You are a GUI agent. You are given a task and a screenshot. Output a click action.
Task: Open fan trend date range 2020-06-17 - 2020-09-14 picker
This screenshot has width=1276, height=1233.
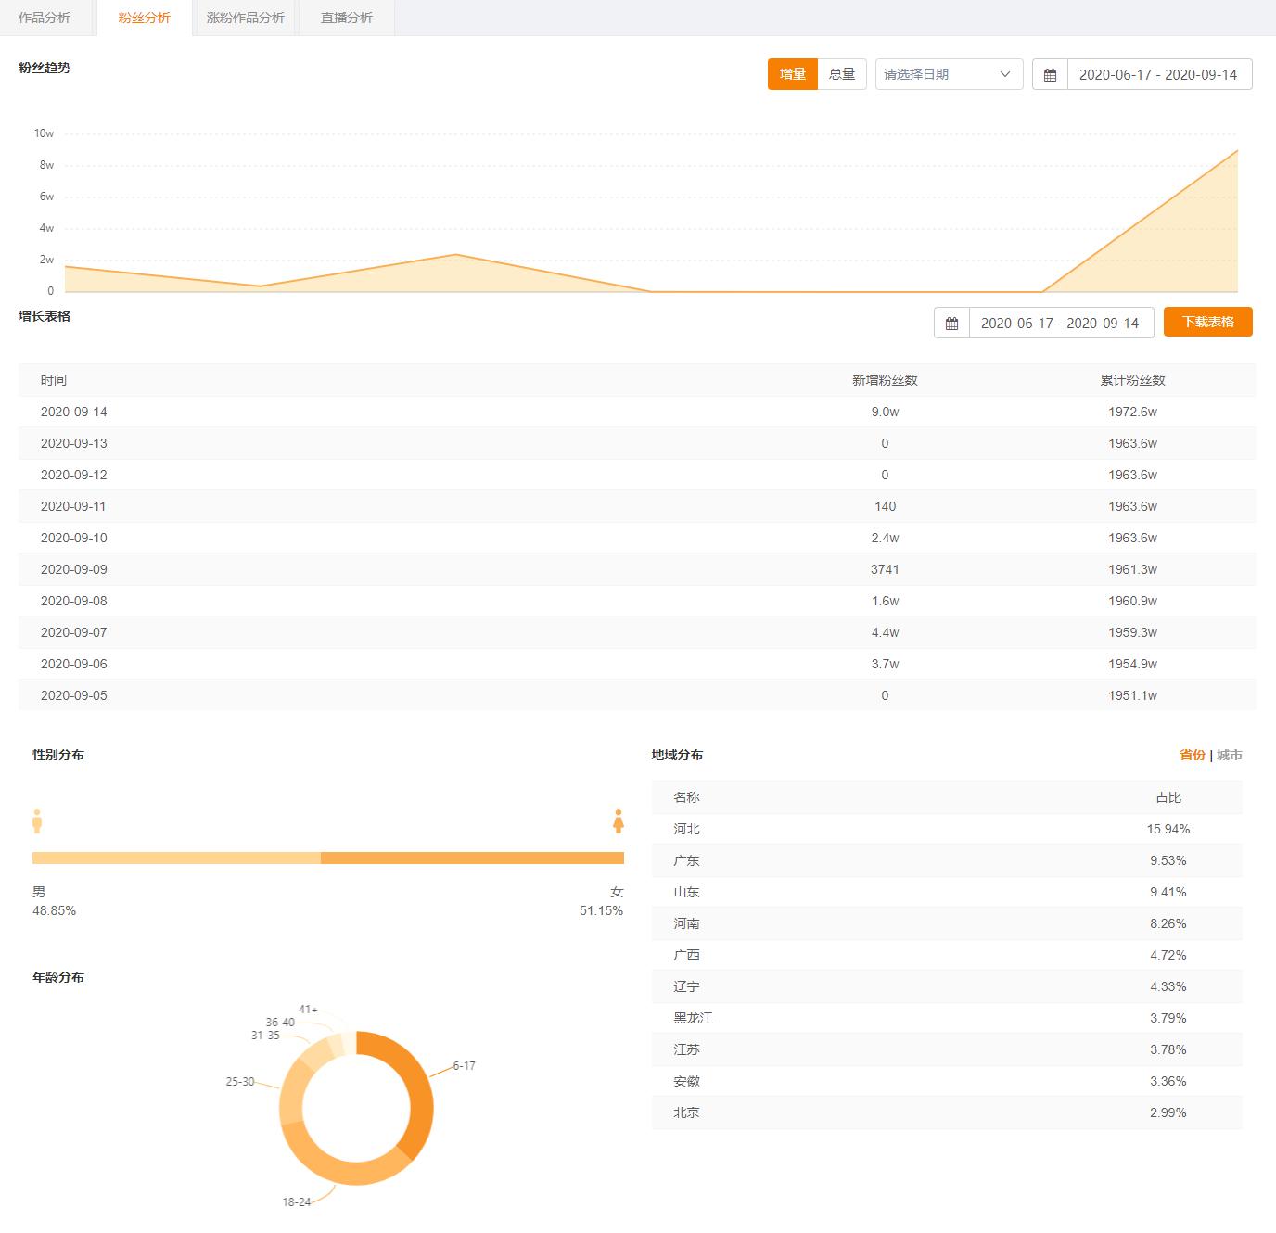1158,75
